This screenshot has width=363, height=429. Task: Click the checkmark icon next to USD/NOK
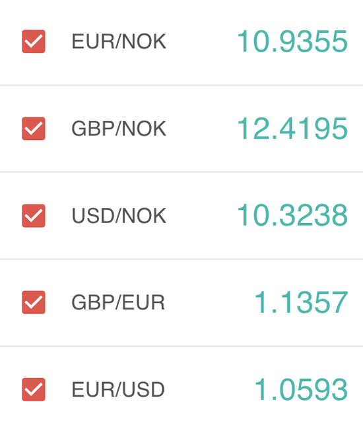click(x=34, y=216)
